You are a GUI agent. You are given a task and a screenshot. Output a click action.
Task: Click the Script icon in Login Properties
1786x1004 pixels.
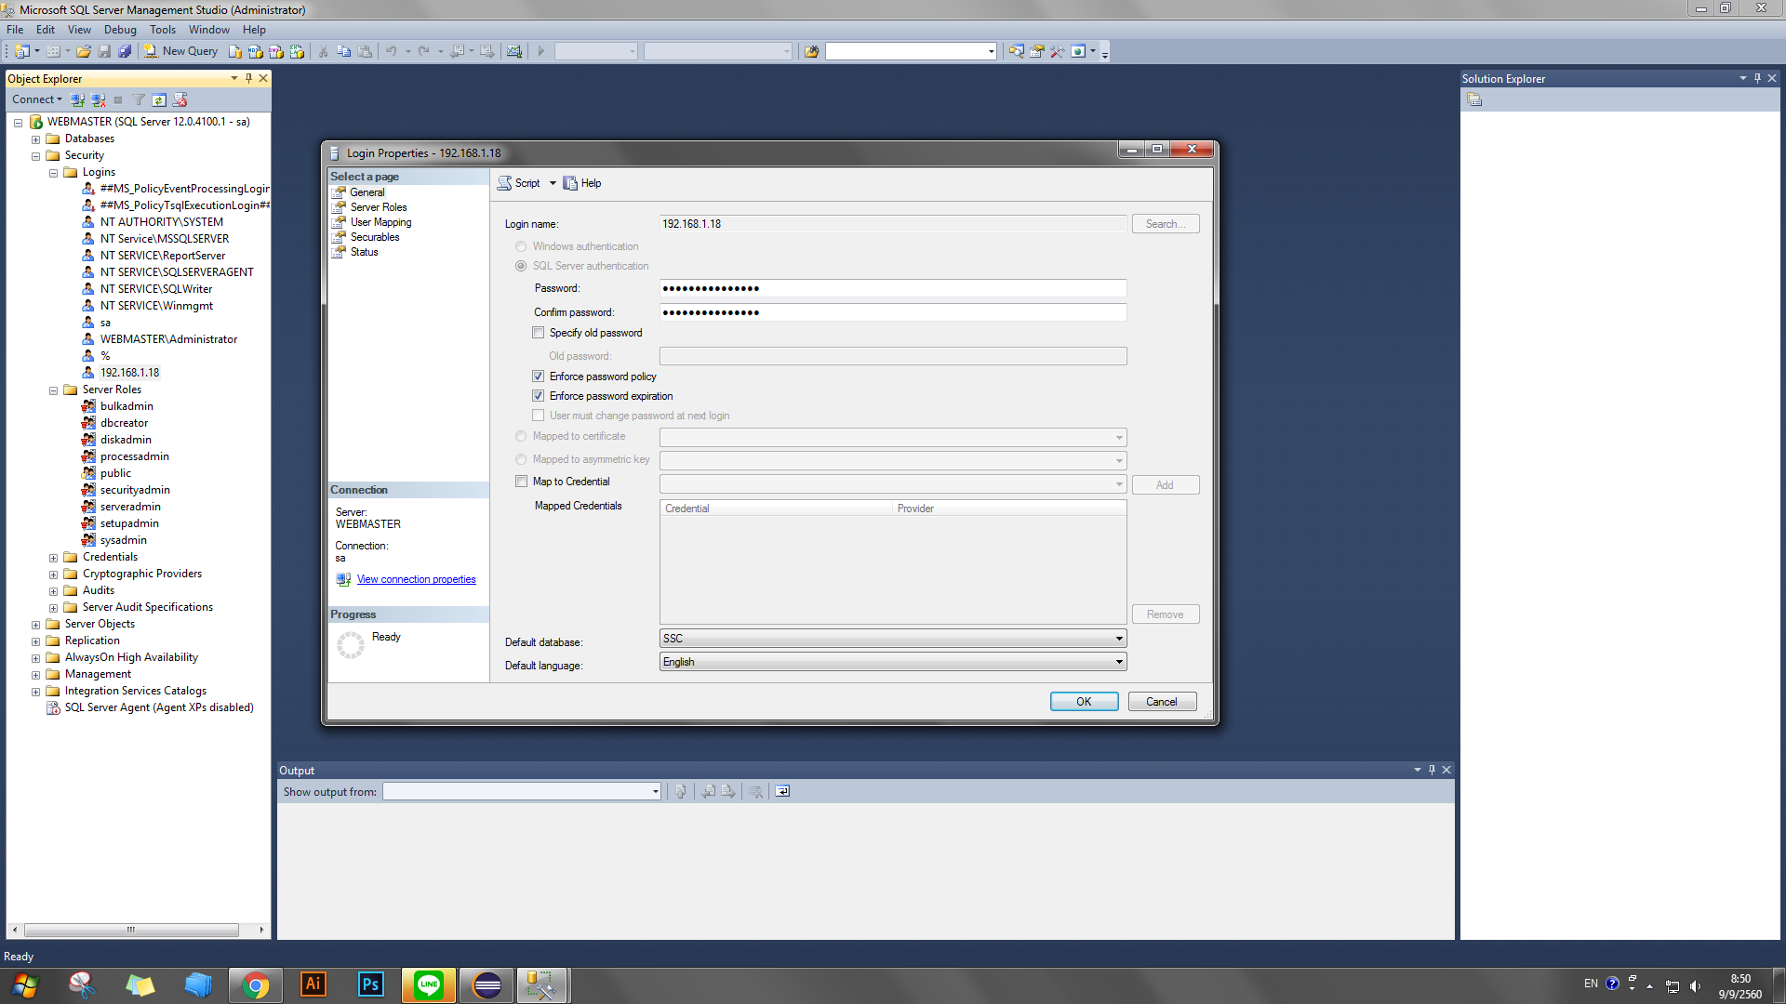pos(504,183)
